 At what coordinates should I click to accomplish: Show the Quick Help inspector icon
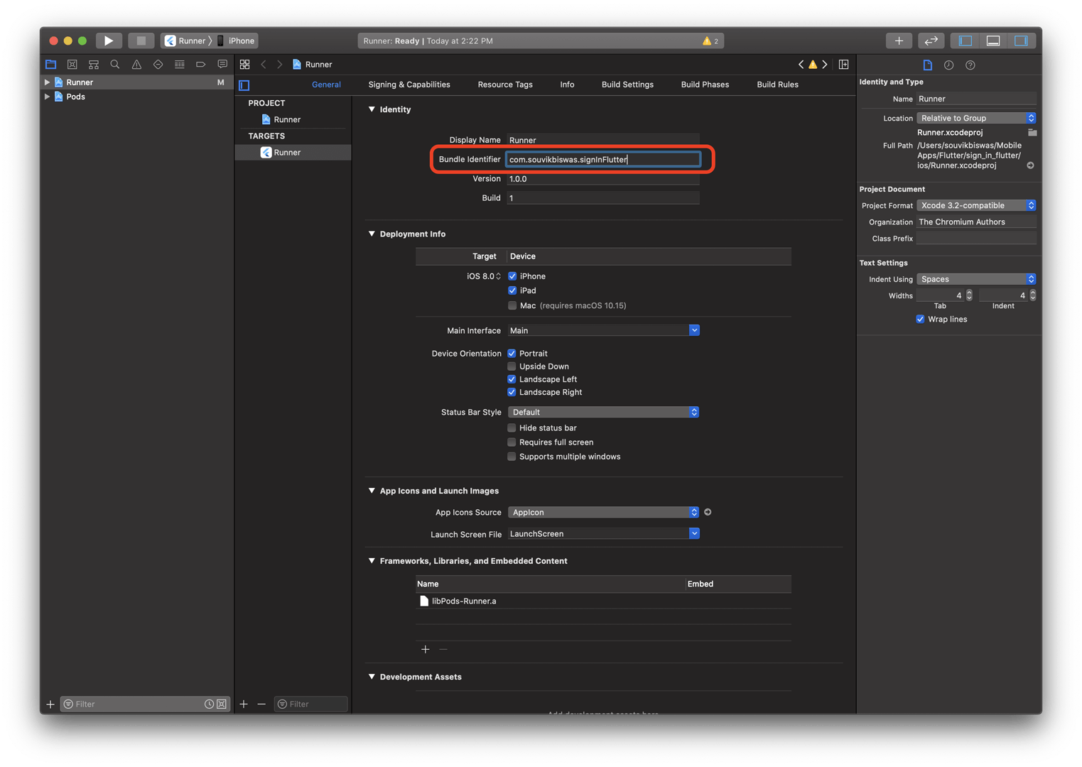tap(970, 65)
